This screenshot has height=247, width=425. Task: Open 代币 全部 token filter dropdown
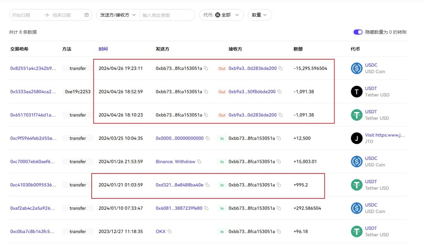221,15
